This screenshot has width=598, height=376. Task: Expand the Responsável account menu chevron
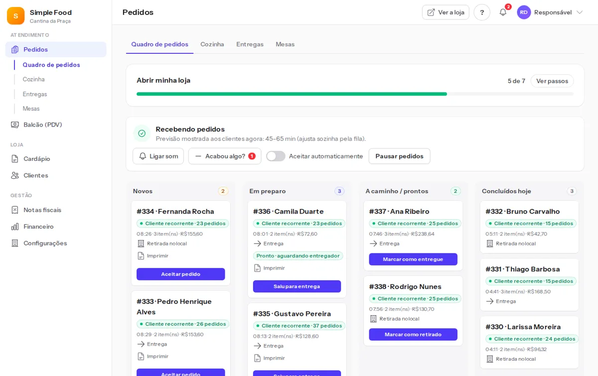(x=580, y=12)
